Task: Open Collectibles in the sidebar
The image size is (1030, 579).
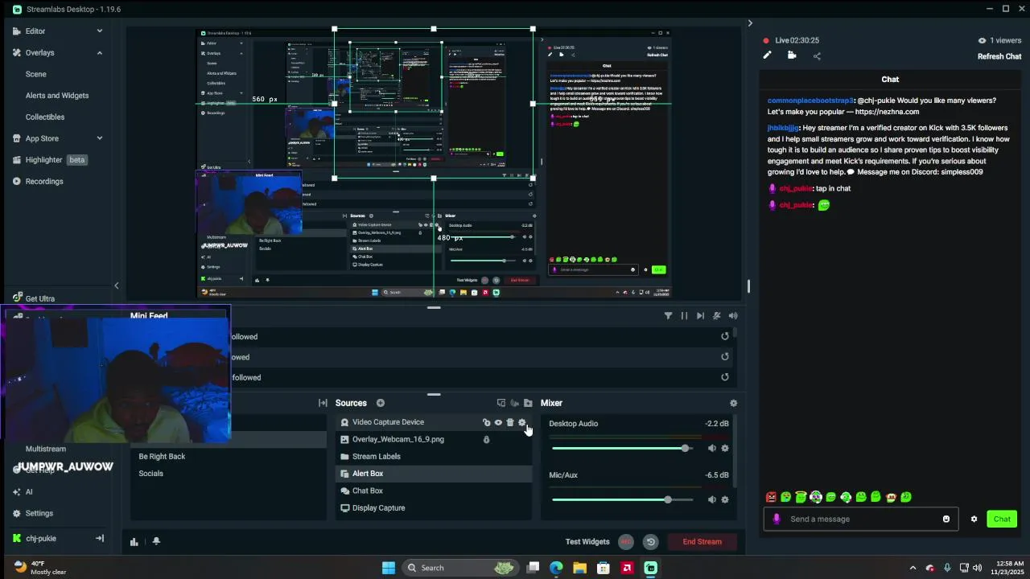Action: [x=45, y=117]
